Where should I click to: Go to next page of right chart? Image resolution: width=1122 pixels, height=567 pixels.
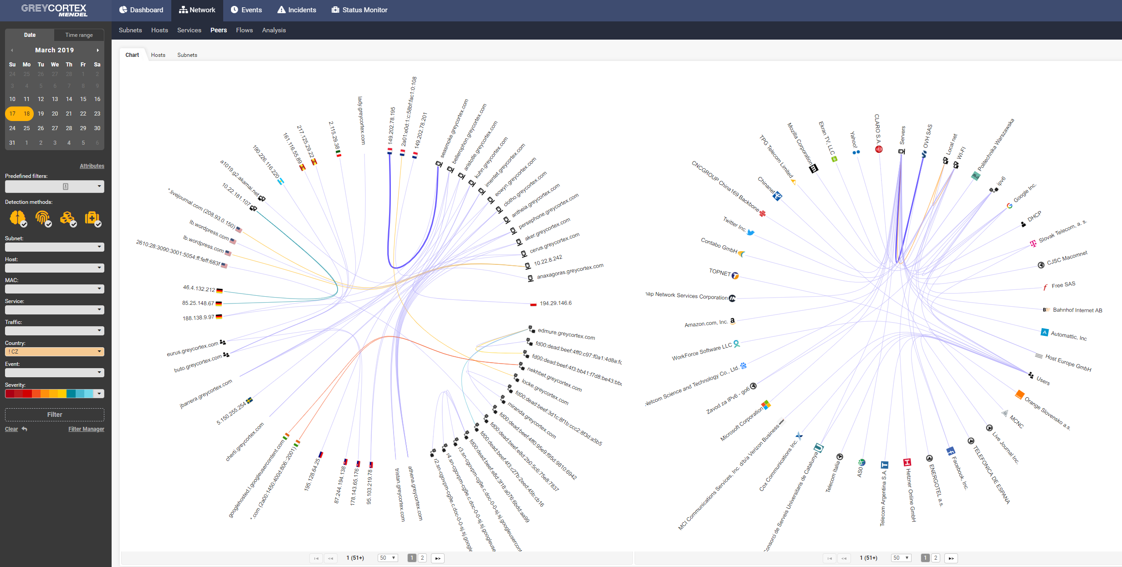(x=951, y=558)
